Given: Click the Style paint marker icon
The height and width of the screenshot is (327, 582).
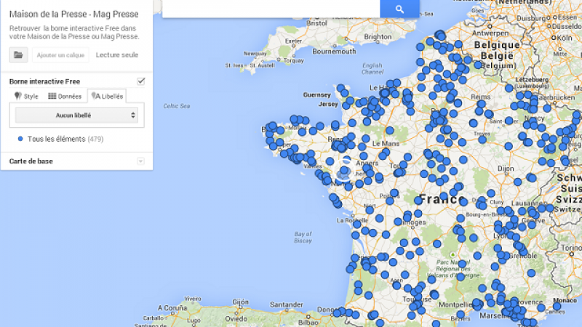Looking at the screenshot, I should (17, 96).
